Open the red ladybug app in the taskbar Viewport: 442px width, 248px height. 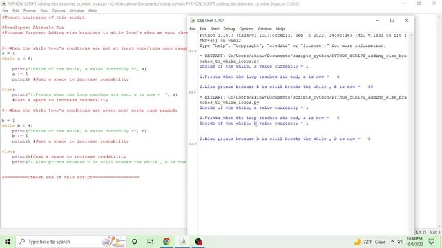click(x=198, y=242)
